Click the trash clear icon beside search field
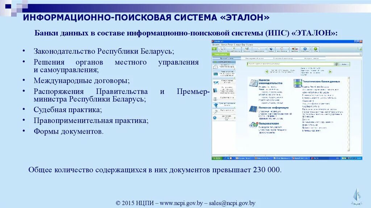The height and width of the screenshot is (208, 371). tap(336, 64)
